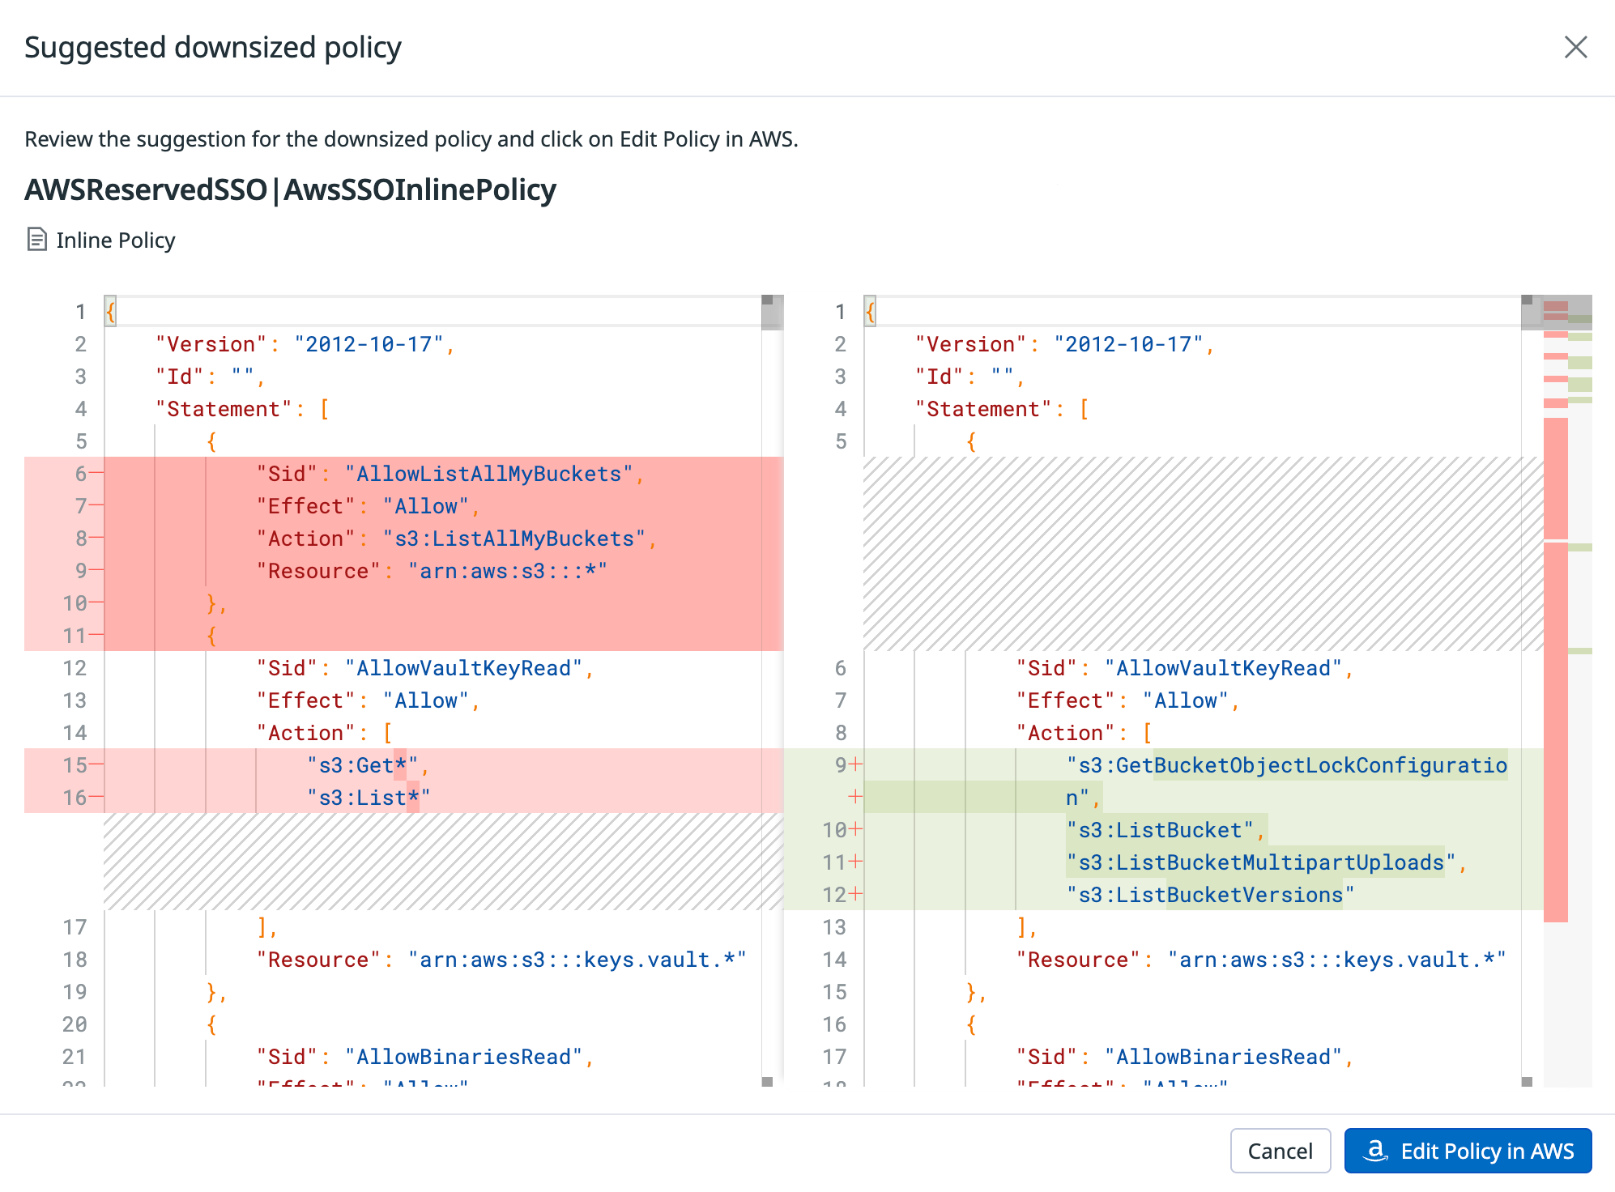Viewport: 1615px width, 1192px height.
Task: Click the AWSReservedSSO|AwsSSOInlinePolicy heading
Action: click(x=290, y=189)
